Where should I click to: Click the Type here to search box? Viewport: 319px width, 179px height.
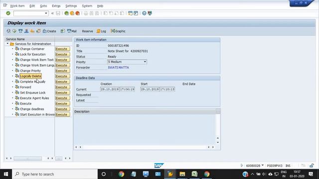click(x=55, y=174)
